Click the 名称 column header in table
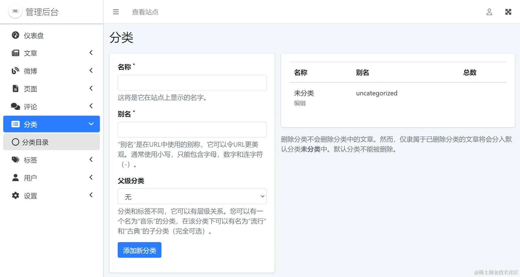This screenshot has height=277, width=520. (x=301, y=72)
